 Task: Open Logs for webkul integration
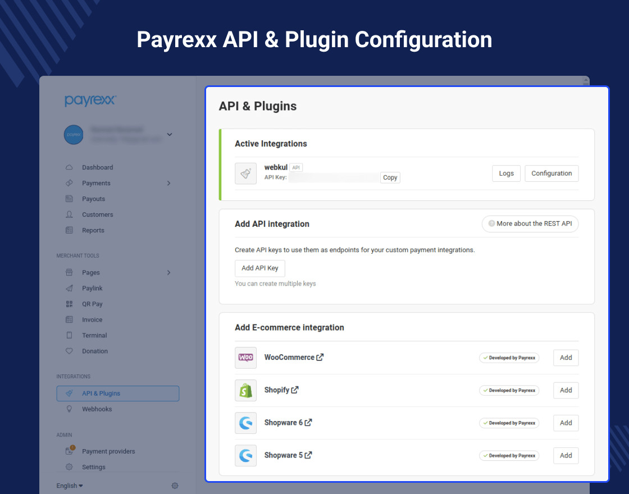[506, 173]
